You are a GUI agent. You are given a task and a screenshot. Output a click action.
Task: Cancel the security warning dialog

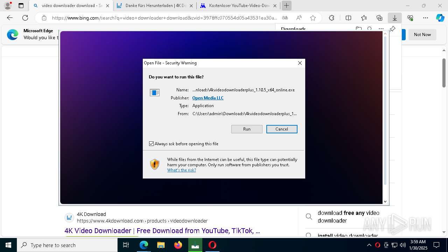click(282, 129)
